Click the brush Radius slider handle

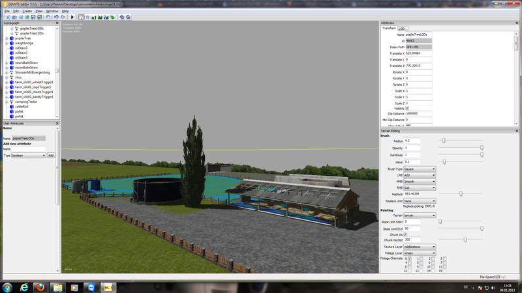tap(444, 141)
